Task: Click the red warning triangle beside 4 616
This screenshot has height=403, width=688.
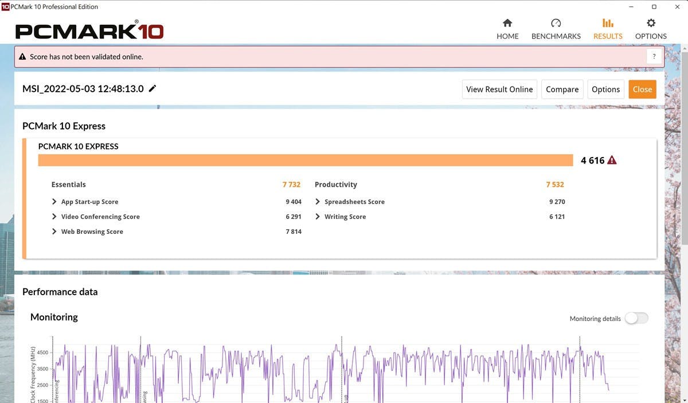Action: click(x=612, y=161)
